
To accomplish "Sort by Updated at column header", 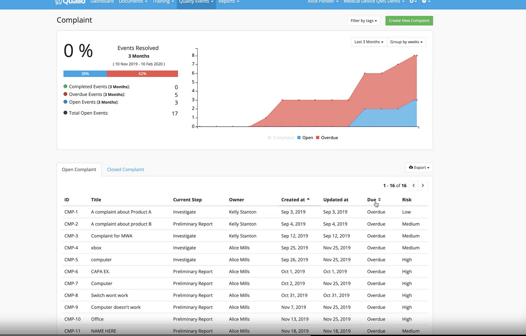I will coord(336,200).
